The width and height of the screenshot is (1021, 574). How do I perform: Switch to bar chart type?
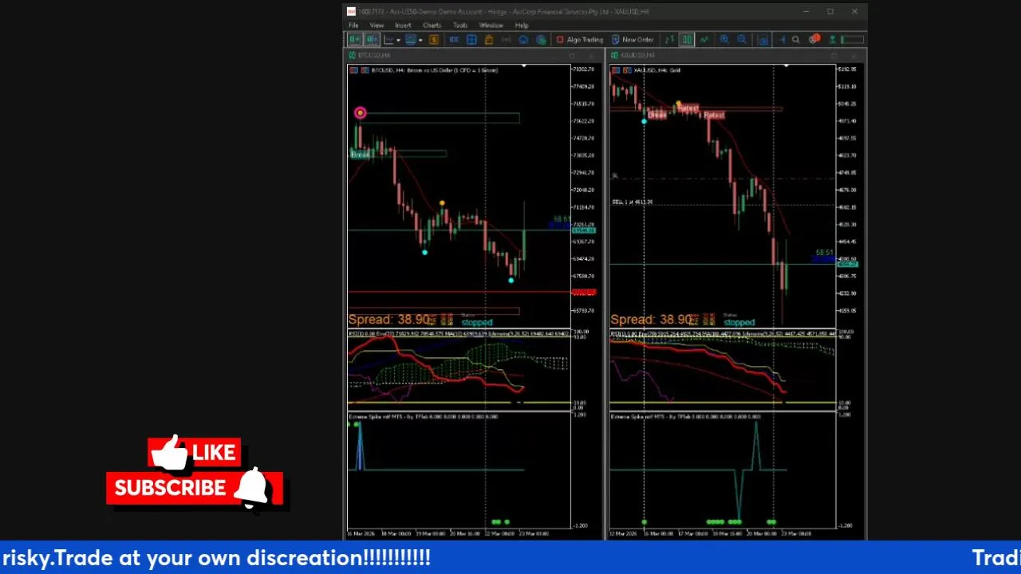click(x=669, y=40)
